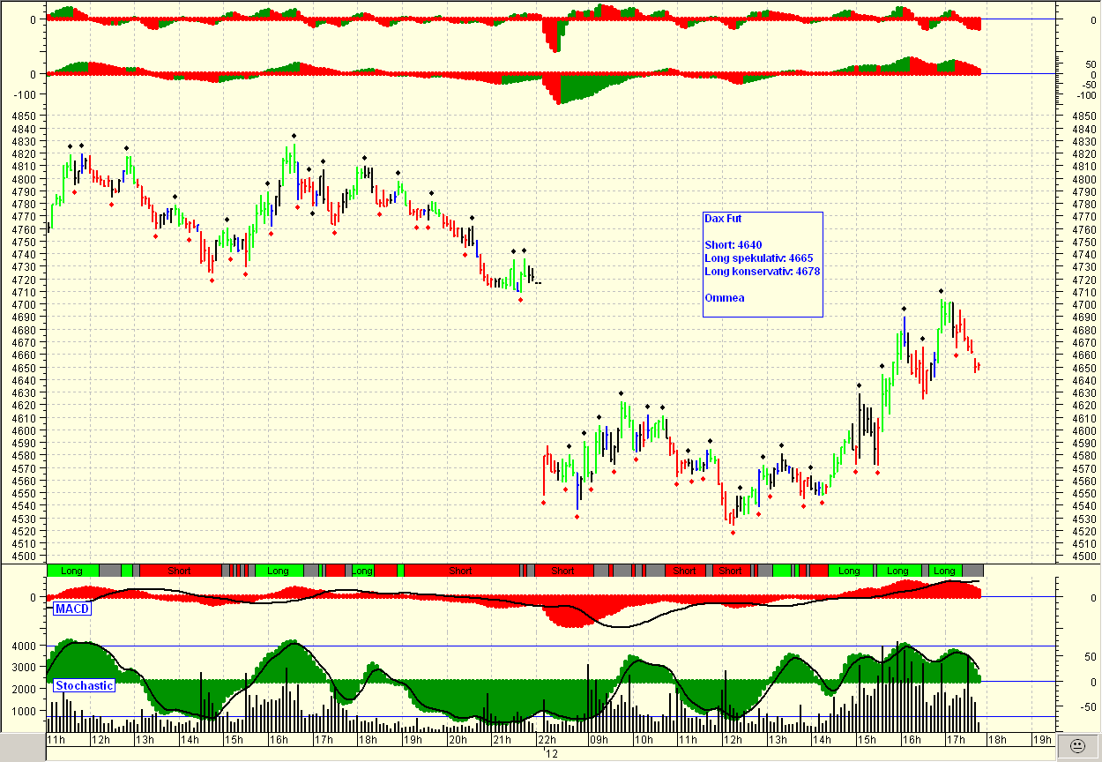Toggle the long red Short signal segment
Image resolution: width=1102 pixels, height=762 pixels.
pyautogui.click(x=458, y=571)
